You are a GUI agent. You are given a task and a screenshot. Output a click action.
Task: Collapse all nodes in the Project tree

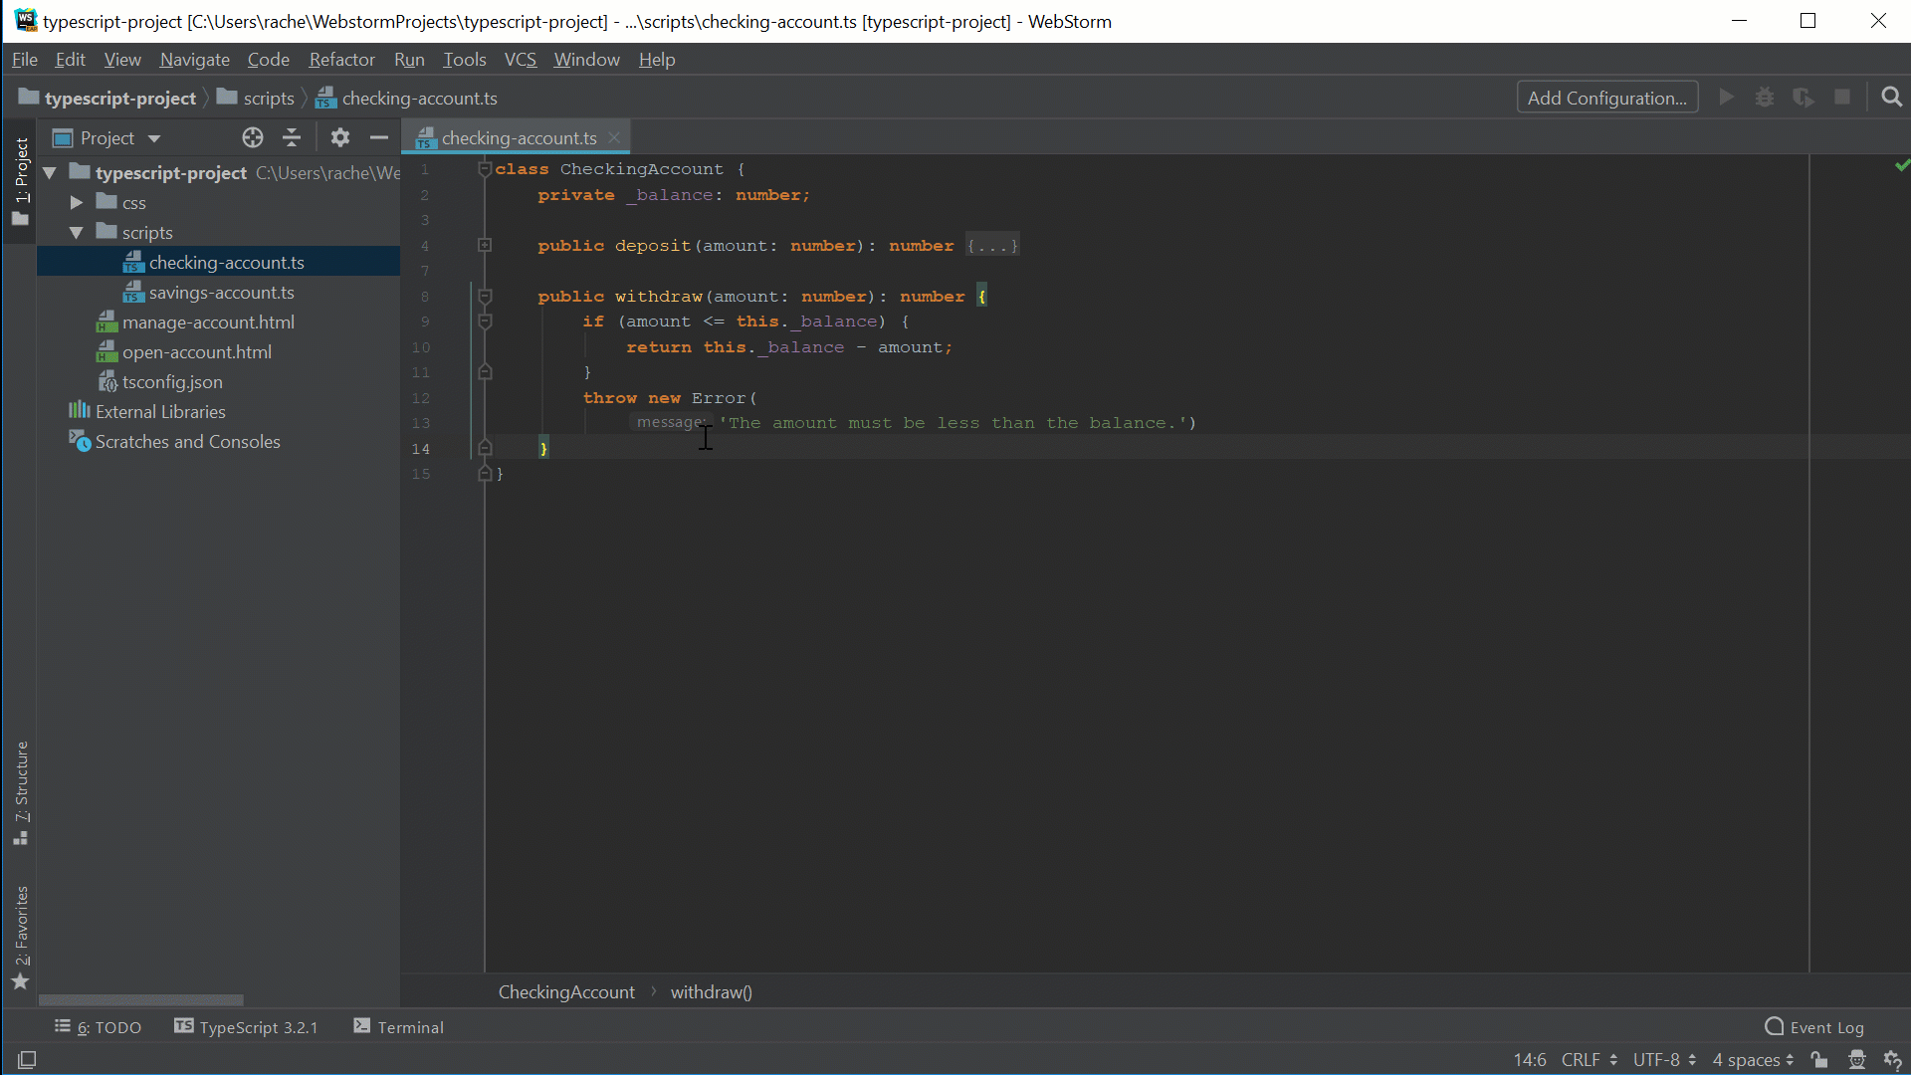click(x=291, y=137)
